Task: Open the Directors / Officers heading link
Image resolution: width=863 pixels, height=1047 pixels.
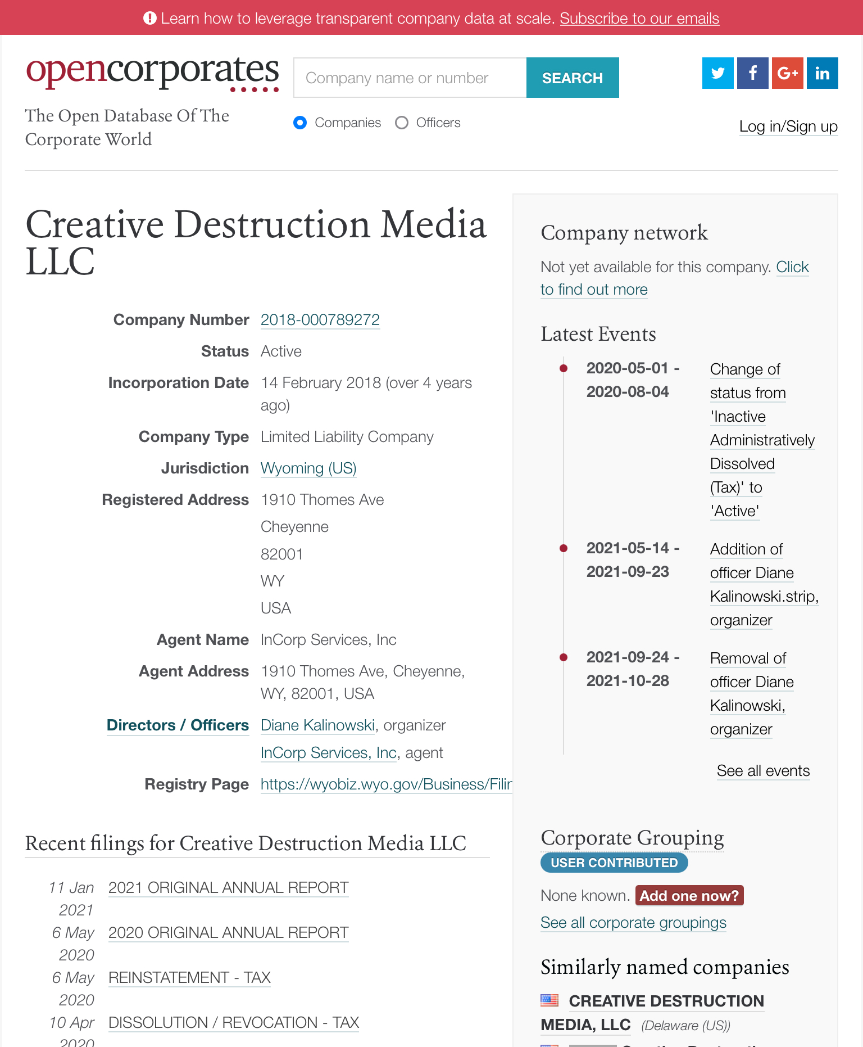Action: (x=178, y=725)
